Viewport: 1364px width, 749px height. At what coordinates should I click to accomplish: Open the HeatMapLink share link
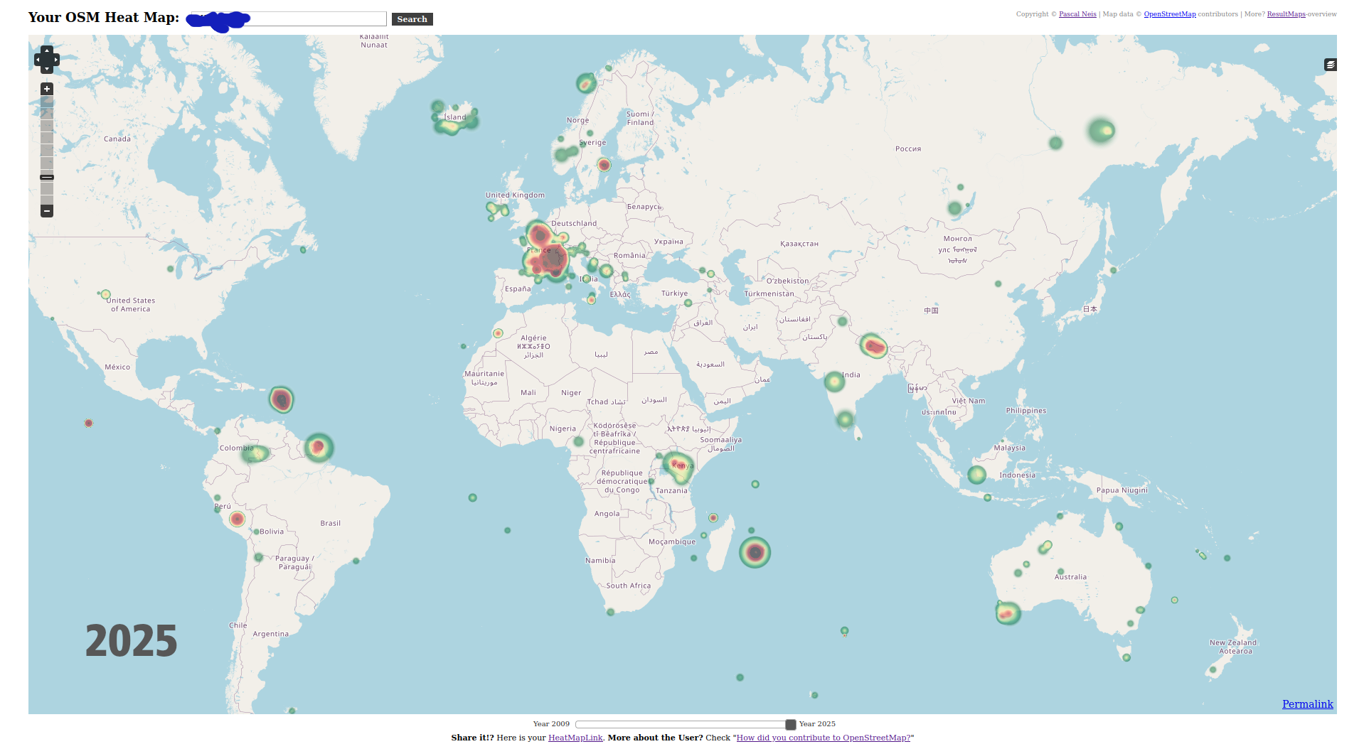(575, 738)
